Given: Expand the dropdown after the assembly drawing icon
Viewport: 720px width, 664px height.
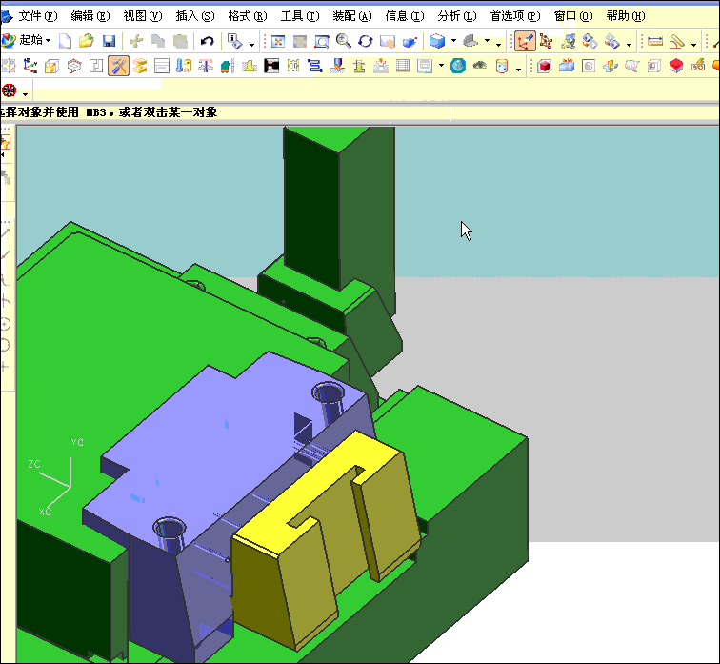Looking at the screenshot, I should click(x=441, y=66).
